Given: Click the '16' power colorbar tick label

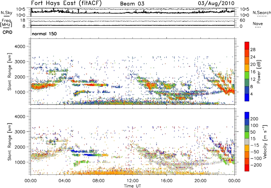Looking at the screenshot, I should click(x=253, y=72).
